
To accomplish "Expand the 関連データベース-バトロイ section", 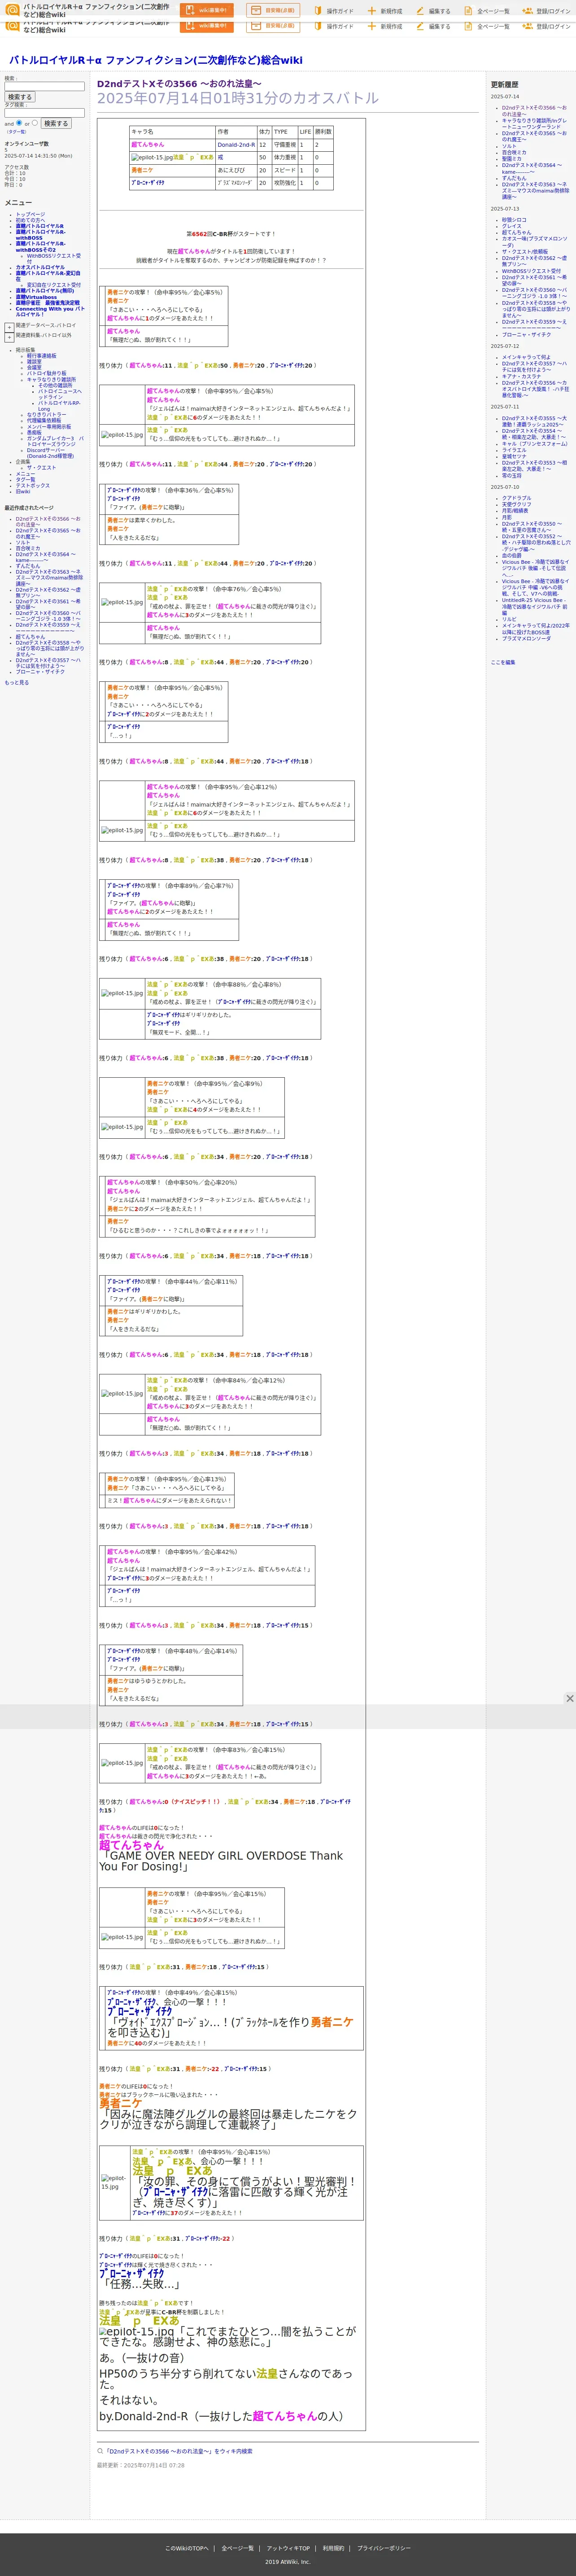I will pyautogui.click(x=9, y=327).
